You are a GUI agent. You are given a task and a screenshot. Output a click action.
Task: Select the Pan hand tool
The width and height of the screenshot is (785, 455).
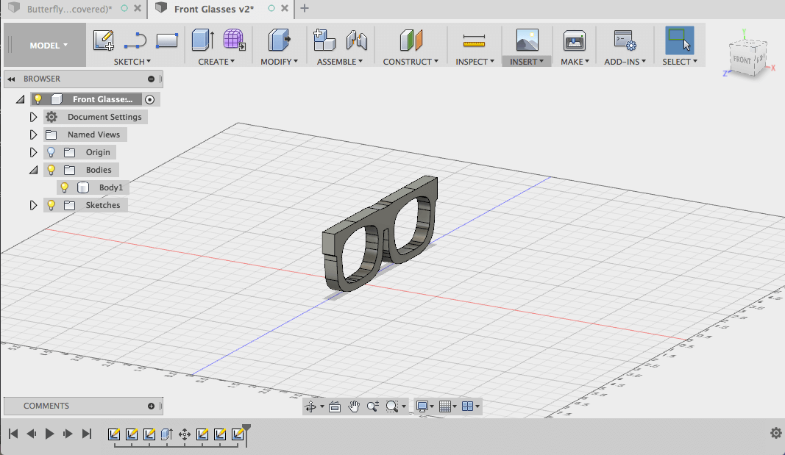point(354,406)
